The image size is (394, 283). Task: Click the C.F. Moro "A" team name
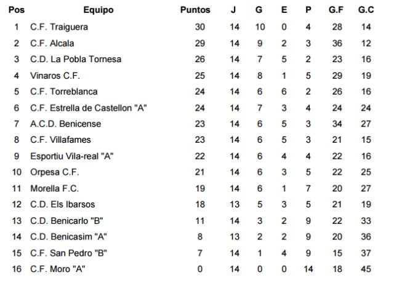point(59,269)
